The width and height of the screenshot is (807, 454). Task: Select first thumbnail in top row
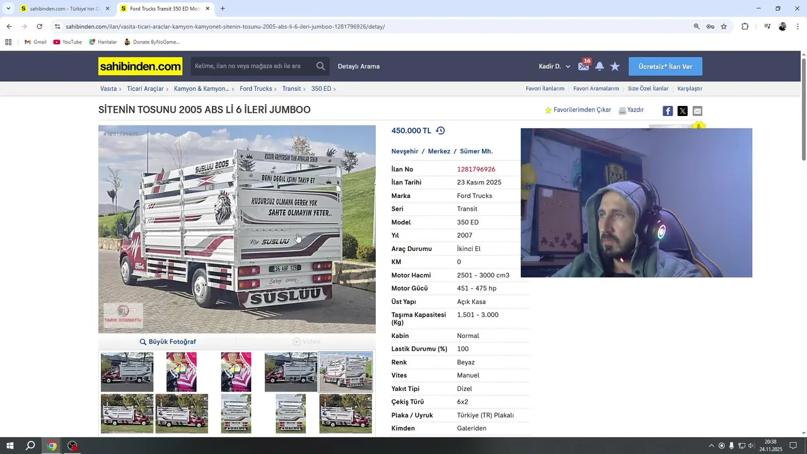coord(127,372)
